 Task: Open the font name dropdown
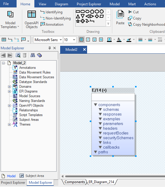click(61, 40)
